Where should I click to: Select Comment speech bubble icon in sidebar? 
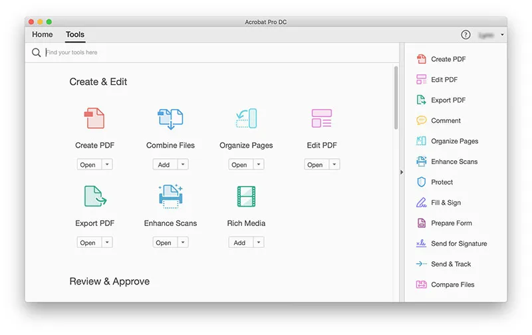422,120
